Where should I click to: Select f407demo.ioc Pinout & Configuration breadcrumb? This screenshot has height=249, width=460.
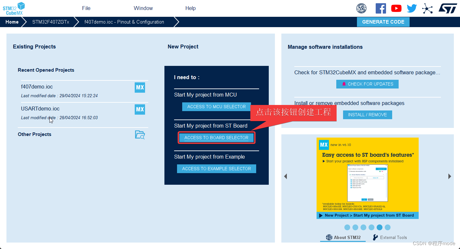[124, 22]
